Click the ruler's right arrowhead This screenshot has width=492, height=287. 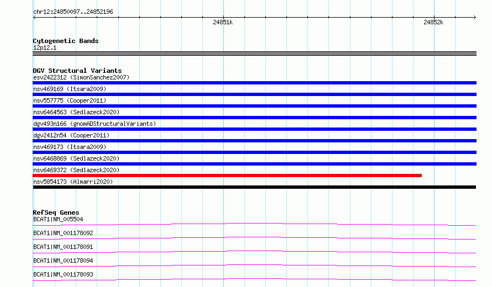[x=475, y=18]
